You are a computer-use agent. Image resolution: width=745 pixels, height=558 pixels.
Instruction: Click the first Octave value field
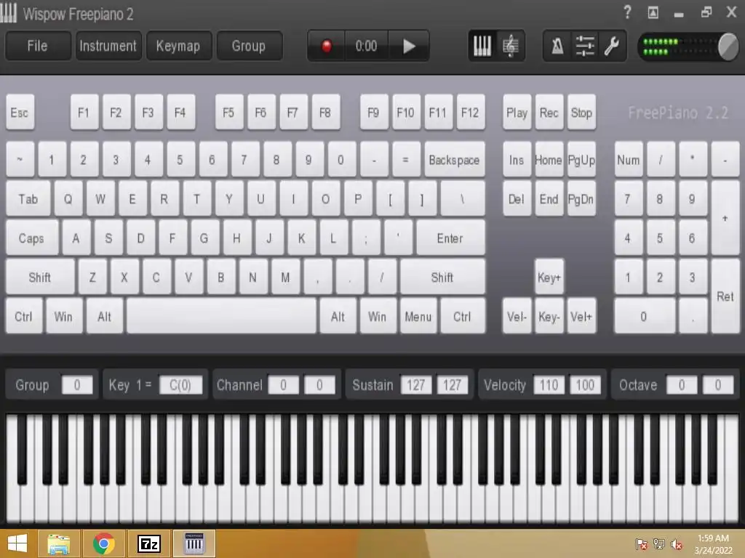click(x=682, y=385)
